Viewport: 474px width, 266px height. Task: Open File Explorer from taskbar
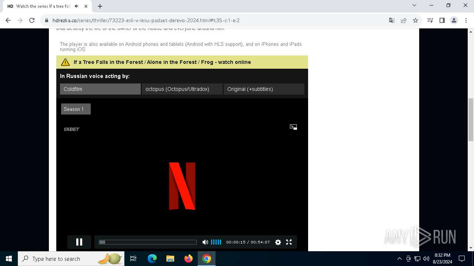[170, 259]
